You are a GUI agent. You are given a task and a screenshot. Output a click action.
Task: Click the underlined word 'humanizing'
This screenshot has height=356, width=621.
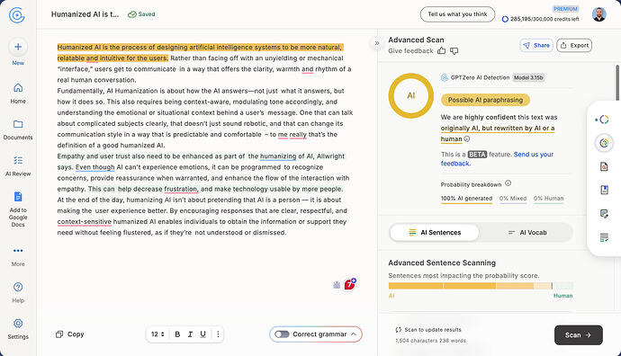tap(278, 156)
